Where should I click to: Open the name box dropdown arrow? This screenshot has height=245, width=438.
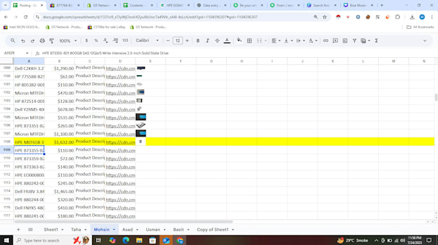click(x=27, y=53)
